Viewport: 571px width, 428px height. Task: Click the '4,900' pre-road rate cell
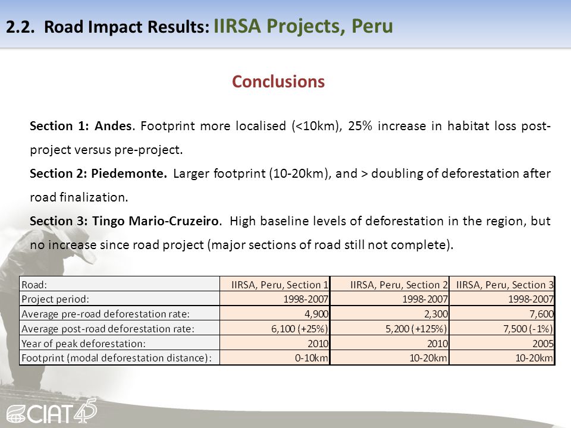(x=275, y=313)
